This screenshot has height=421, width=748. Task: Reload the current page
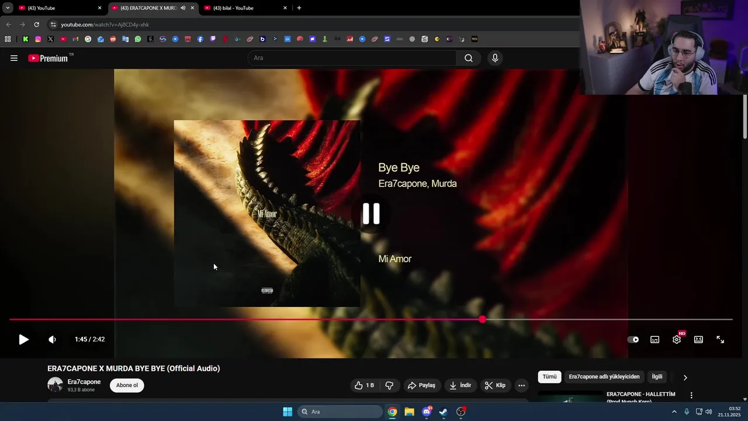coord(36,25)
